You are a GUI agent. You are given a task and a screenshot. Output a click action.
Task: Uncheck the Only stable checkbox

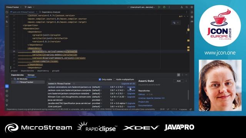(x=100, y=79)
